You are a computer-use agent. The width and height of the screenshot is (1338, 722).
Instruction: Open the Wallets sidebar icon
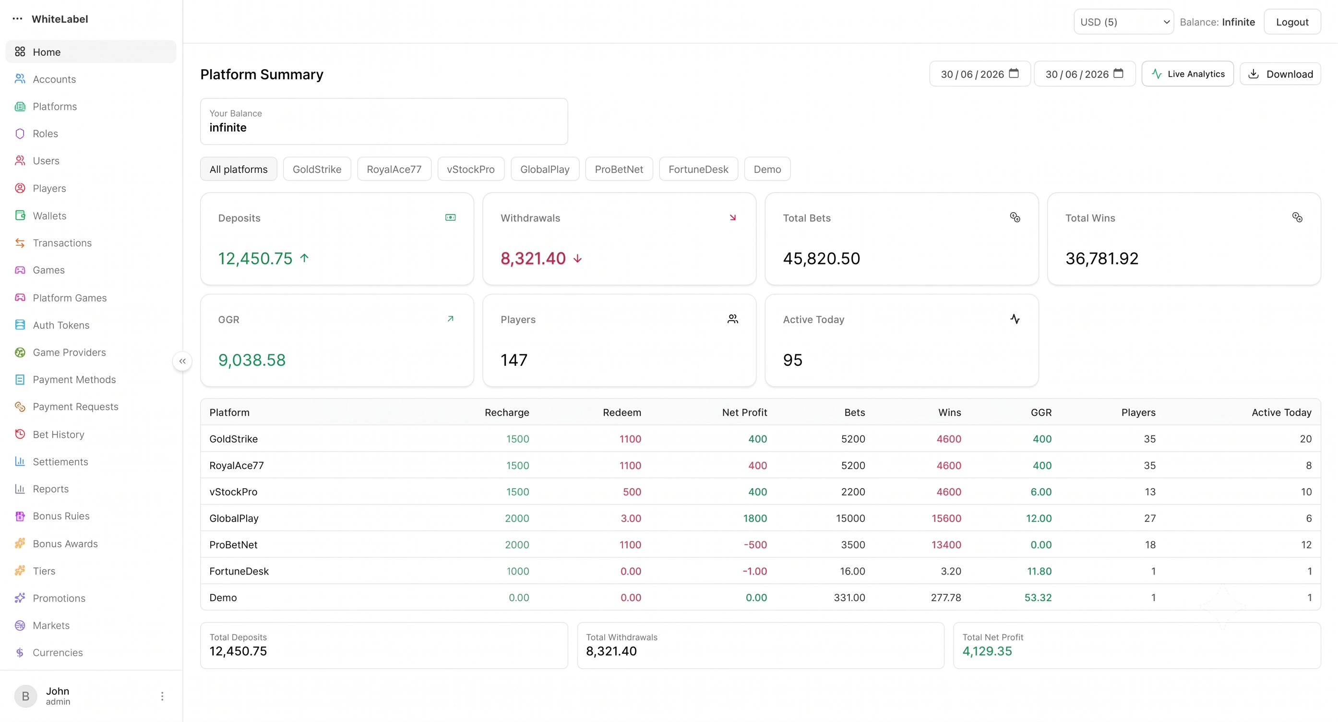click(x=20, y=216)
